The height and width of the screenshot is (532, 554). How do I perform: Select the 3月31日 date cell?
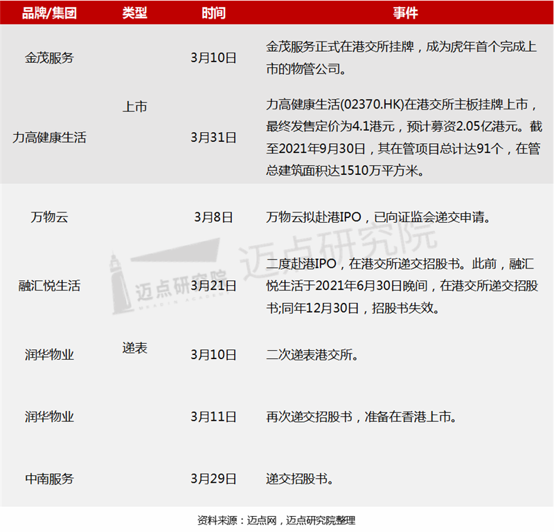tap(213, 137)
